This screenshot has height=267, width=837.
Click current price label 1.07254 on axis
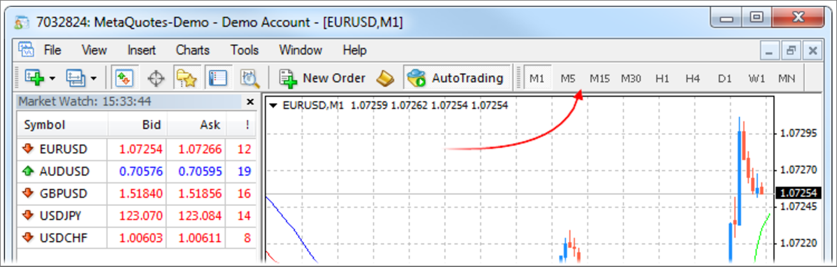(798, 193)
